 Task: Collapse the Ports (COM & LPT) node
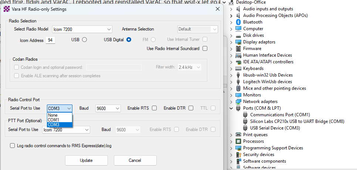pos(231,108)
